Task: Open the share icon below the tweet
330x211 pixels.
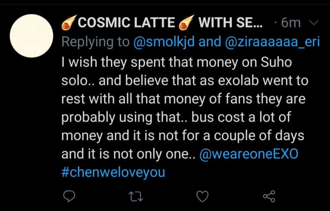Action: [269, 197]
